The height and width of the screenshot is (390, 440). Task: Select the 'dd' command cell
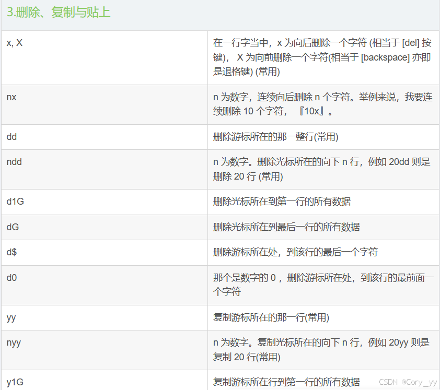click(105, 137)
